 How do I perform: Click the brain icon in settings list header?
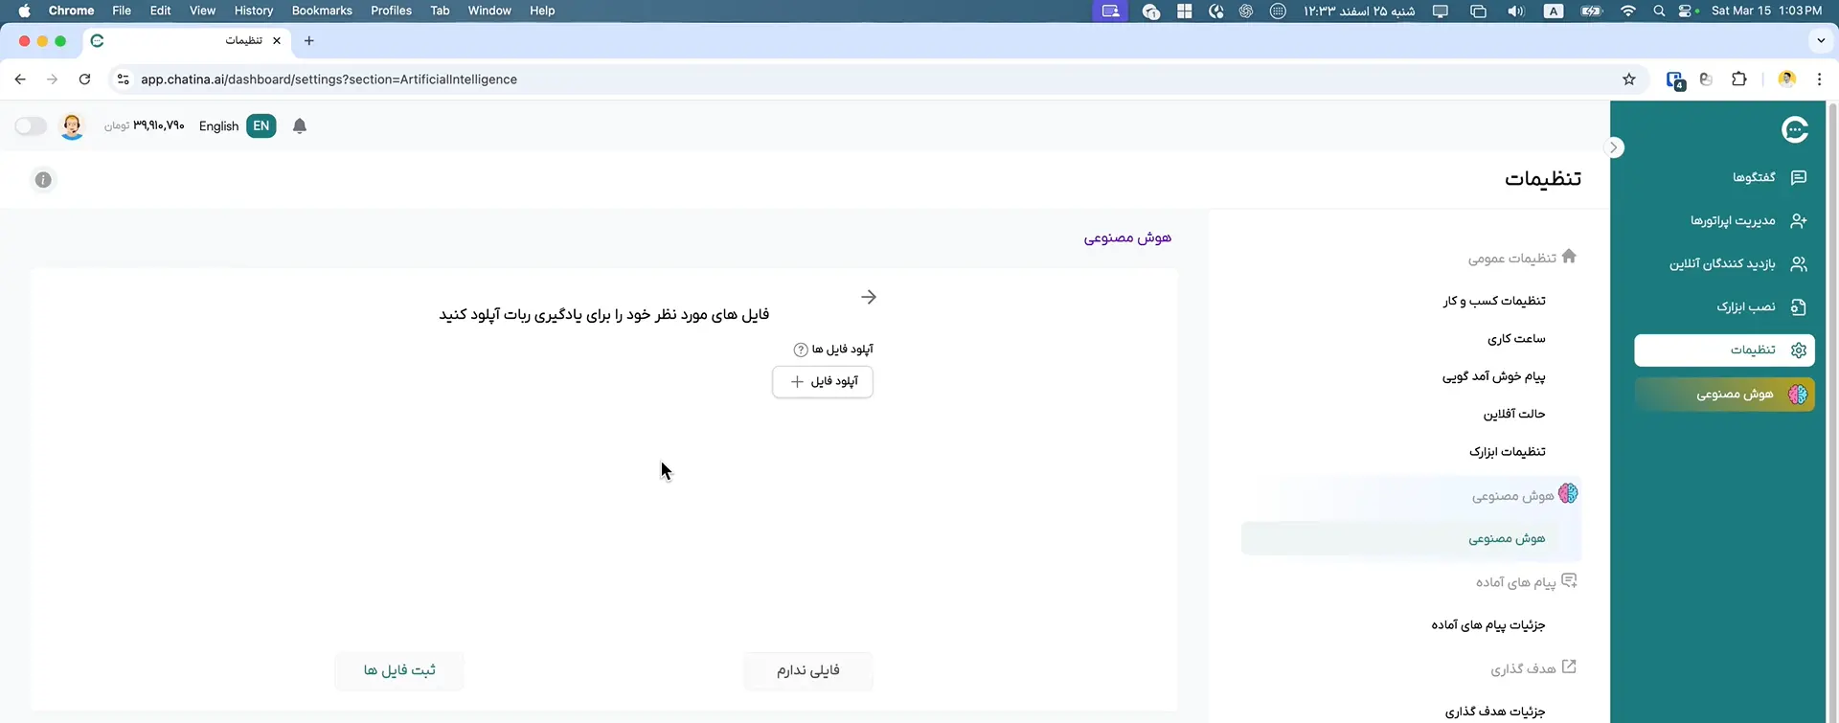point(1568,494)
